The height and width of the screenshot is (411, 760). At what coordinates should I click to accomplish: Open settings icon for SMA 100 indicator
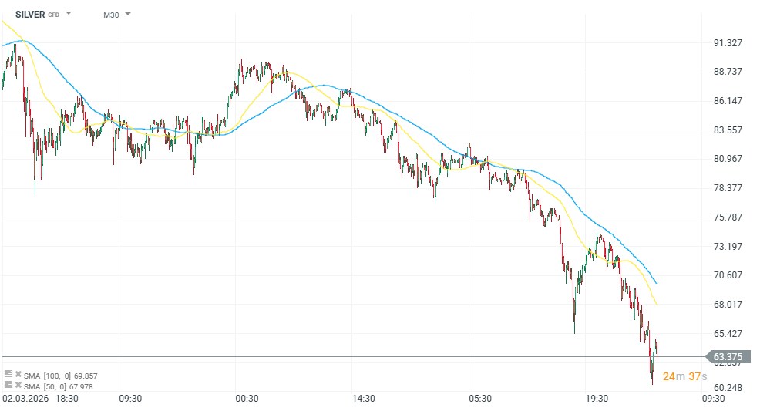pos(8,374)
